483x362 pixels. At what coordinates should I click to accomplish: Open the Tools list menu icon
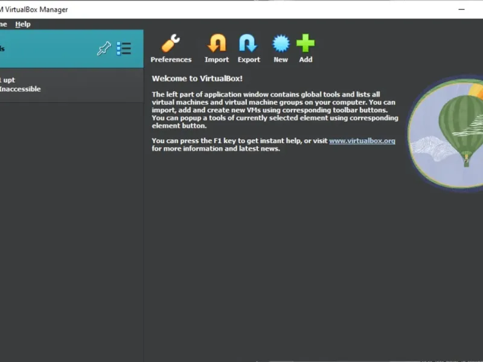124,49
